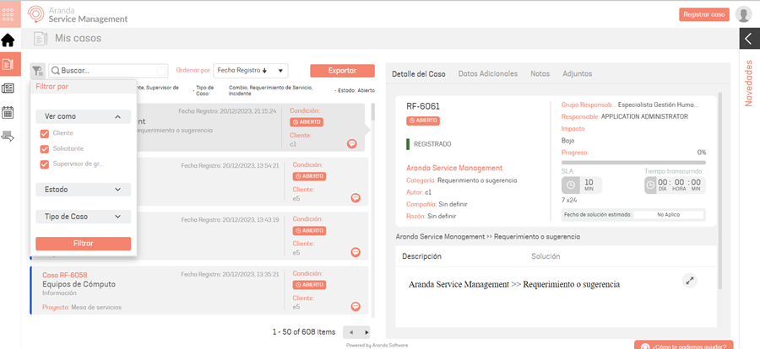Viewport: 760px width, 349px height.
Task: Apply filters with Filtrar button
Action: [84, 244]
